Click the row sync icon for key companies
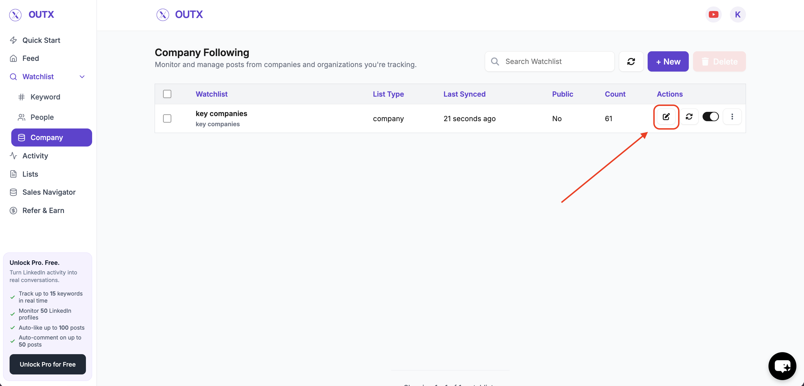 coord(689,117)
